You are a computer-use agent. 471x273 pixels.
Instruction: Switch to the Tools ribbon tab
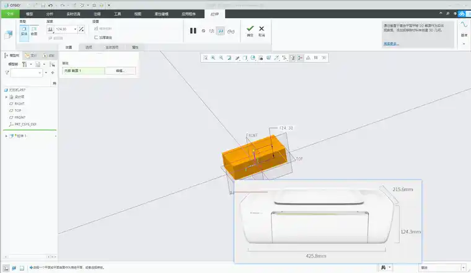pyautogui.click(x=118, y=14)
